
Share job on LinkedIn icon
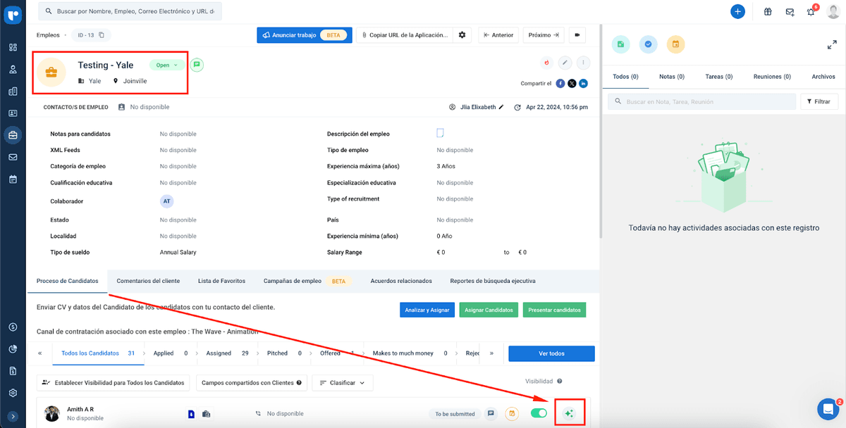coord(583,84)
